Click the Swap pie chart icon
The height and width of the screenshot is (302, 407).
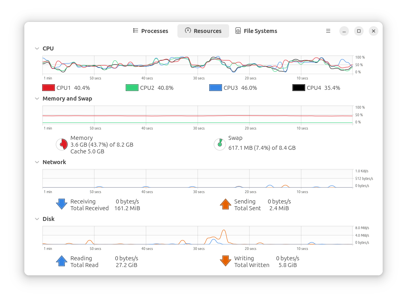coord(220,145)
